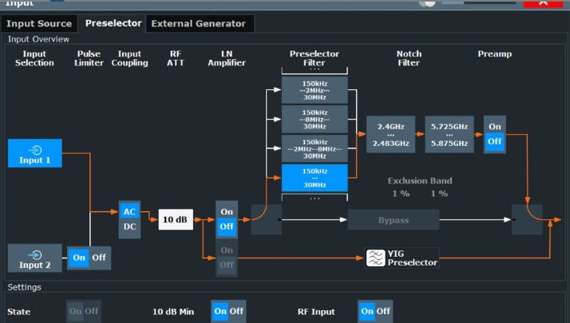The image size is (570, 323).
Task: Toggle the State On Off switch
Action: point(84,311)
